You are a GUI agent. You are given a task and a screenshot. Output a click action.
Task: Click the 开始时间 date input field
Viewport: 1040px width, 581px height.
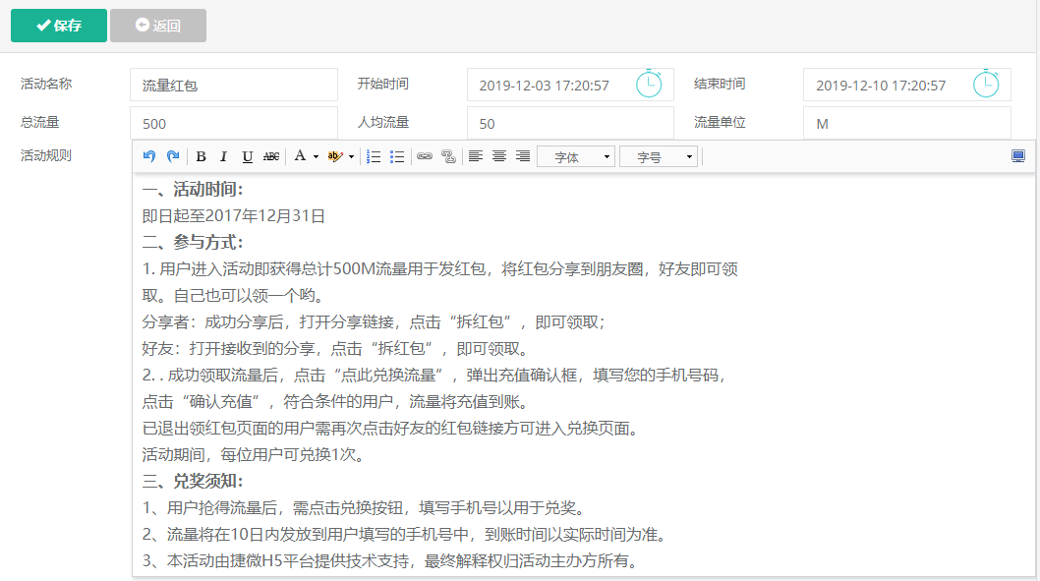[570, 85]
